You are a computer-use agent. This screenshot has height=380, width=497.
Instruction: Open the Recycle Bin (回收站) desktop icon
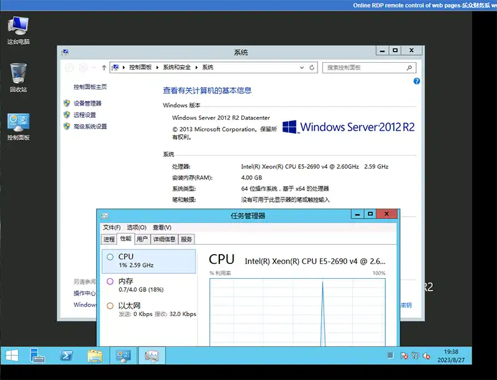click(x=19, y=78)
